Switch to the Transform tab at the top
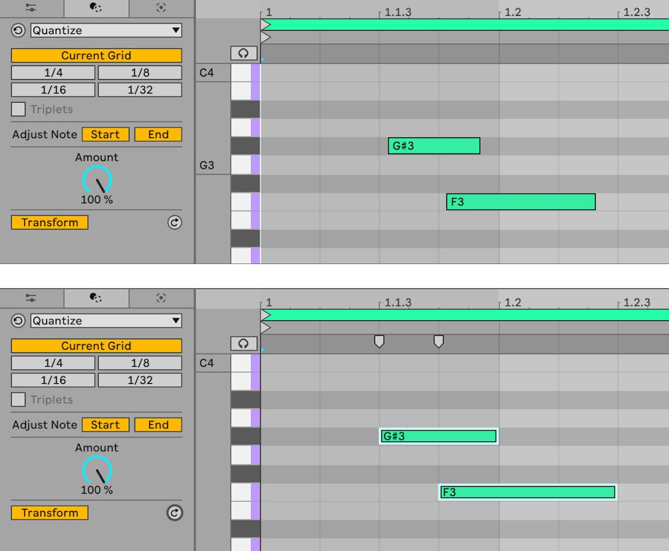This screenshot has height=551, width=669. tap(96, 8)
